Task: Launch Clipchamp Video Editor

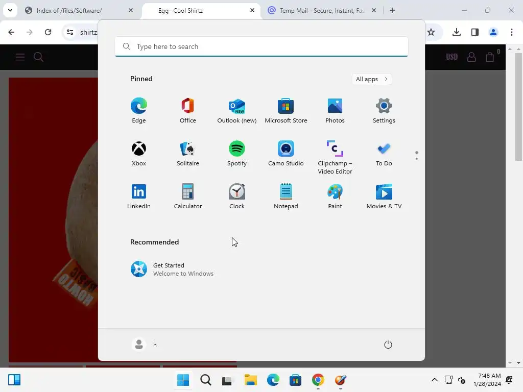Action: tap(335, 157)
